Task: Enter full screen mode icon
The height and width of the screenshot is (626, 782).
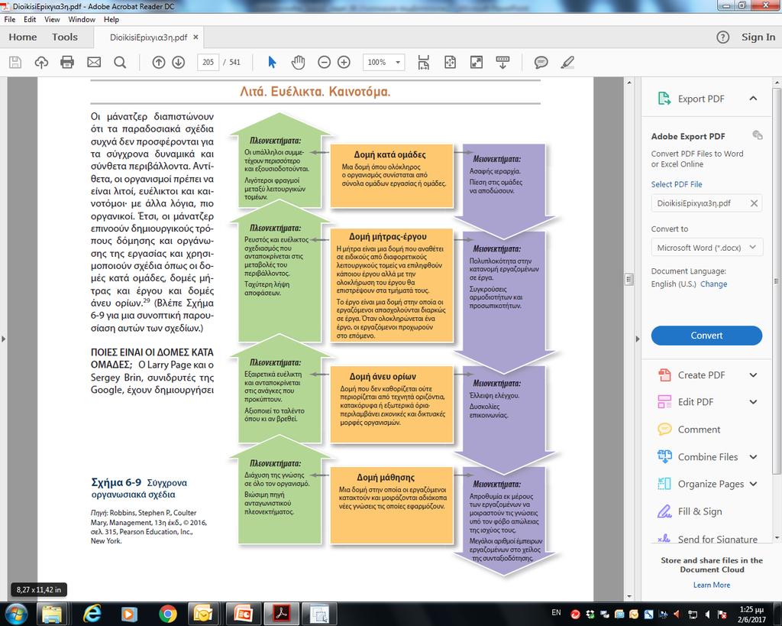Action: pyautogui.click(x=477, y=63)
